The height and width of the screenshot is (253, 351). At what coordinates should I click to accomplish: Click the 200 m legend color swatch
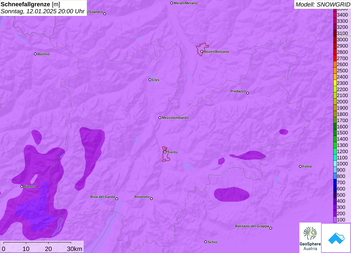335,213
